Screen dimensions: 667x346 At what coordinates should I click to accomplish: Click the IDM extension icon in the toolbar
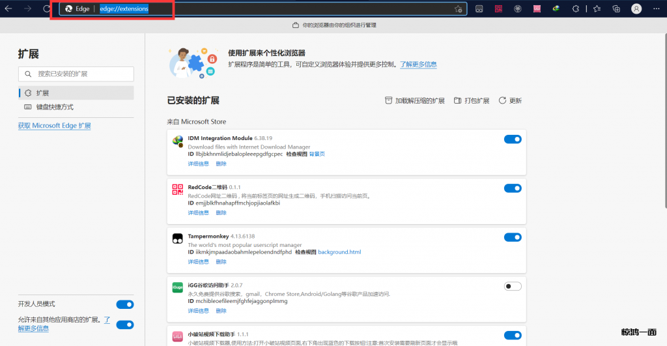[x=556, y=8]
